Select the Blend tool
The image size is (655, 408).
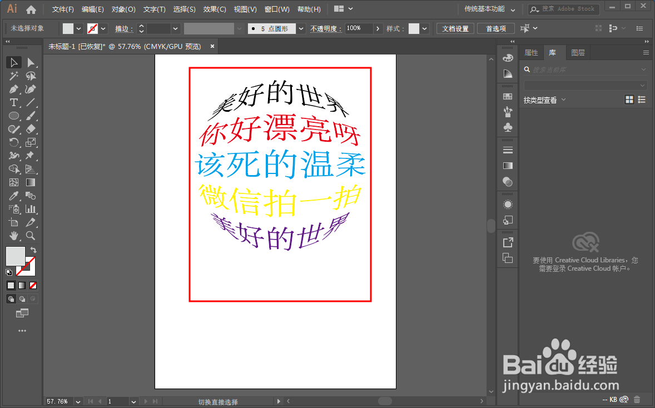coord(31,196)
